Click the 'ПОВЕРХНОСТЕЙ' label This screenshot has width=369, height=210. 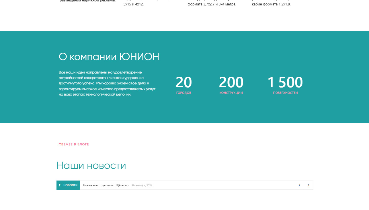click(285, 93)
